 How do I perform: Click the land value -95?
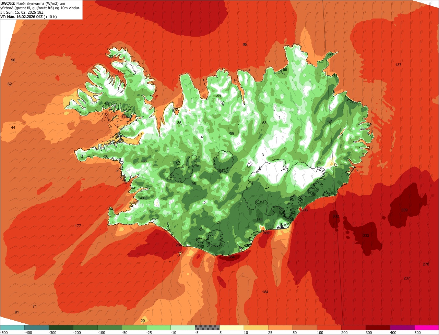click(193, 184)
